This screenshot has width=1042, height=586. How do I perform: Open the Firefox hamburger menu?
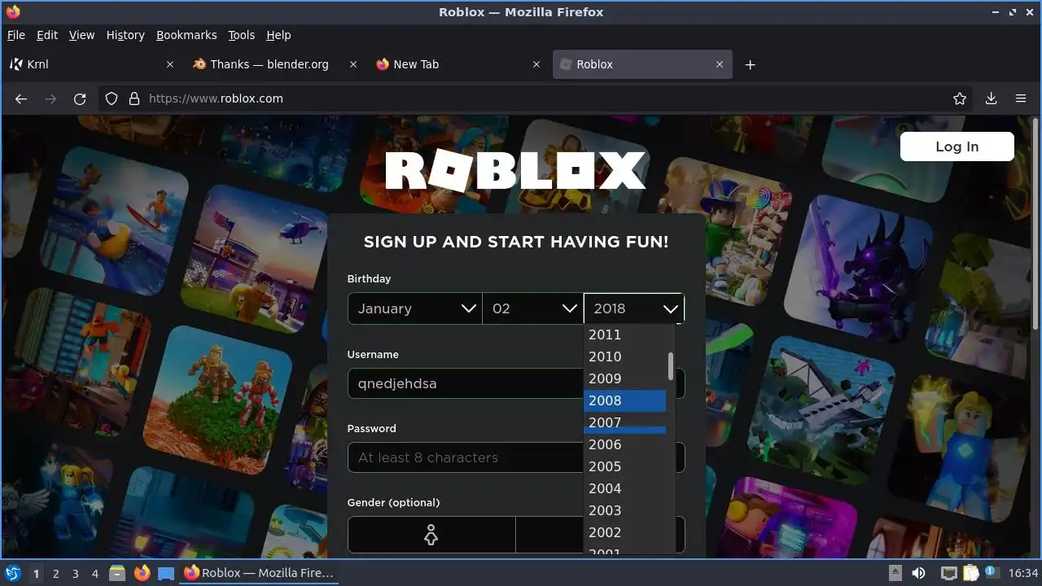(1020, 98)
